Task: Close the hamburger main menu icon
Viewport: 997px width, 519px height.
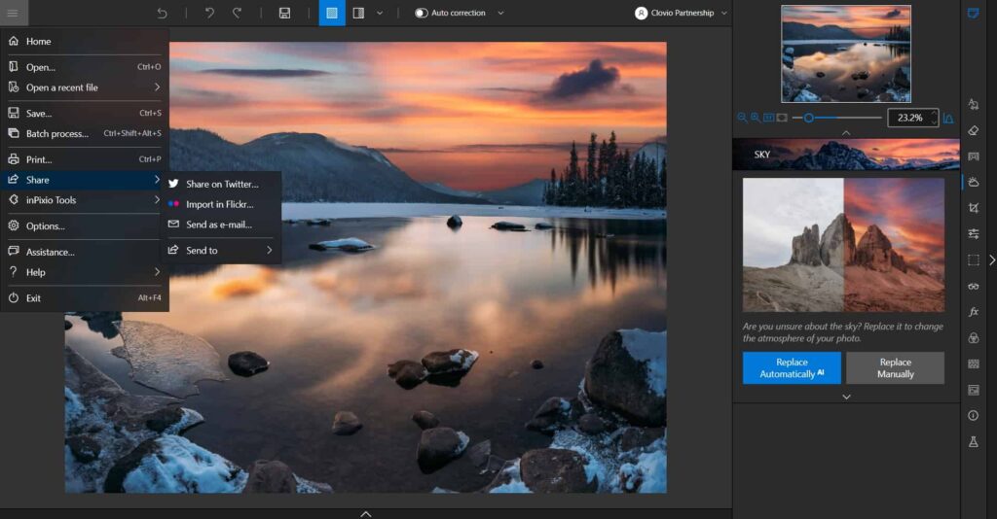Action: click(13, 13)
